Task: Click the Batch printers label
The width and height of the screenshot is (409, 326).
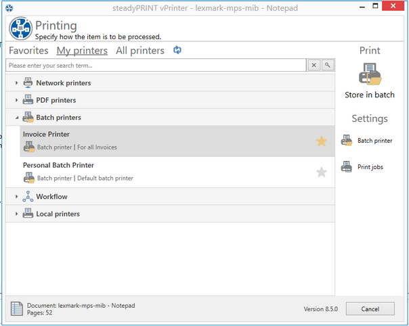Action: 58,118
